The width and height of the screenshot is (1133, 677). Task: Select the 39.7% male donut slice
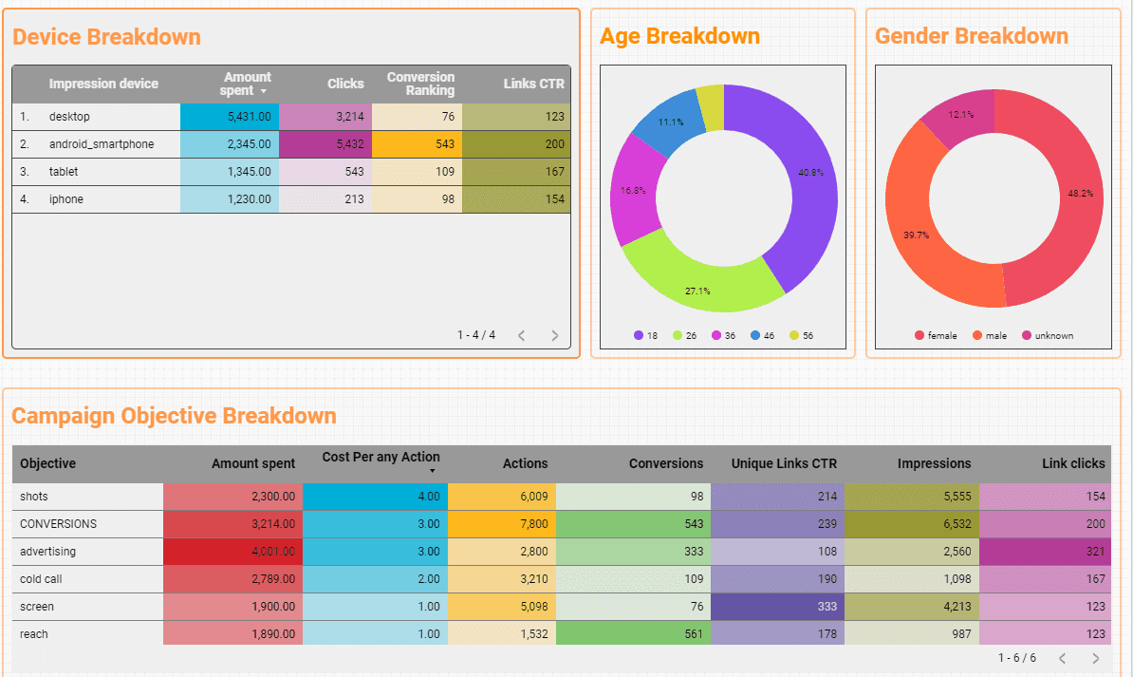pos(916,235)
